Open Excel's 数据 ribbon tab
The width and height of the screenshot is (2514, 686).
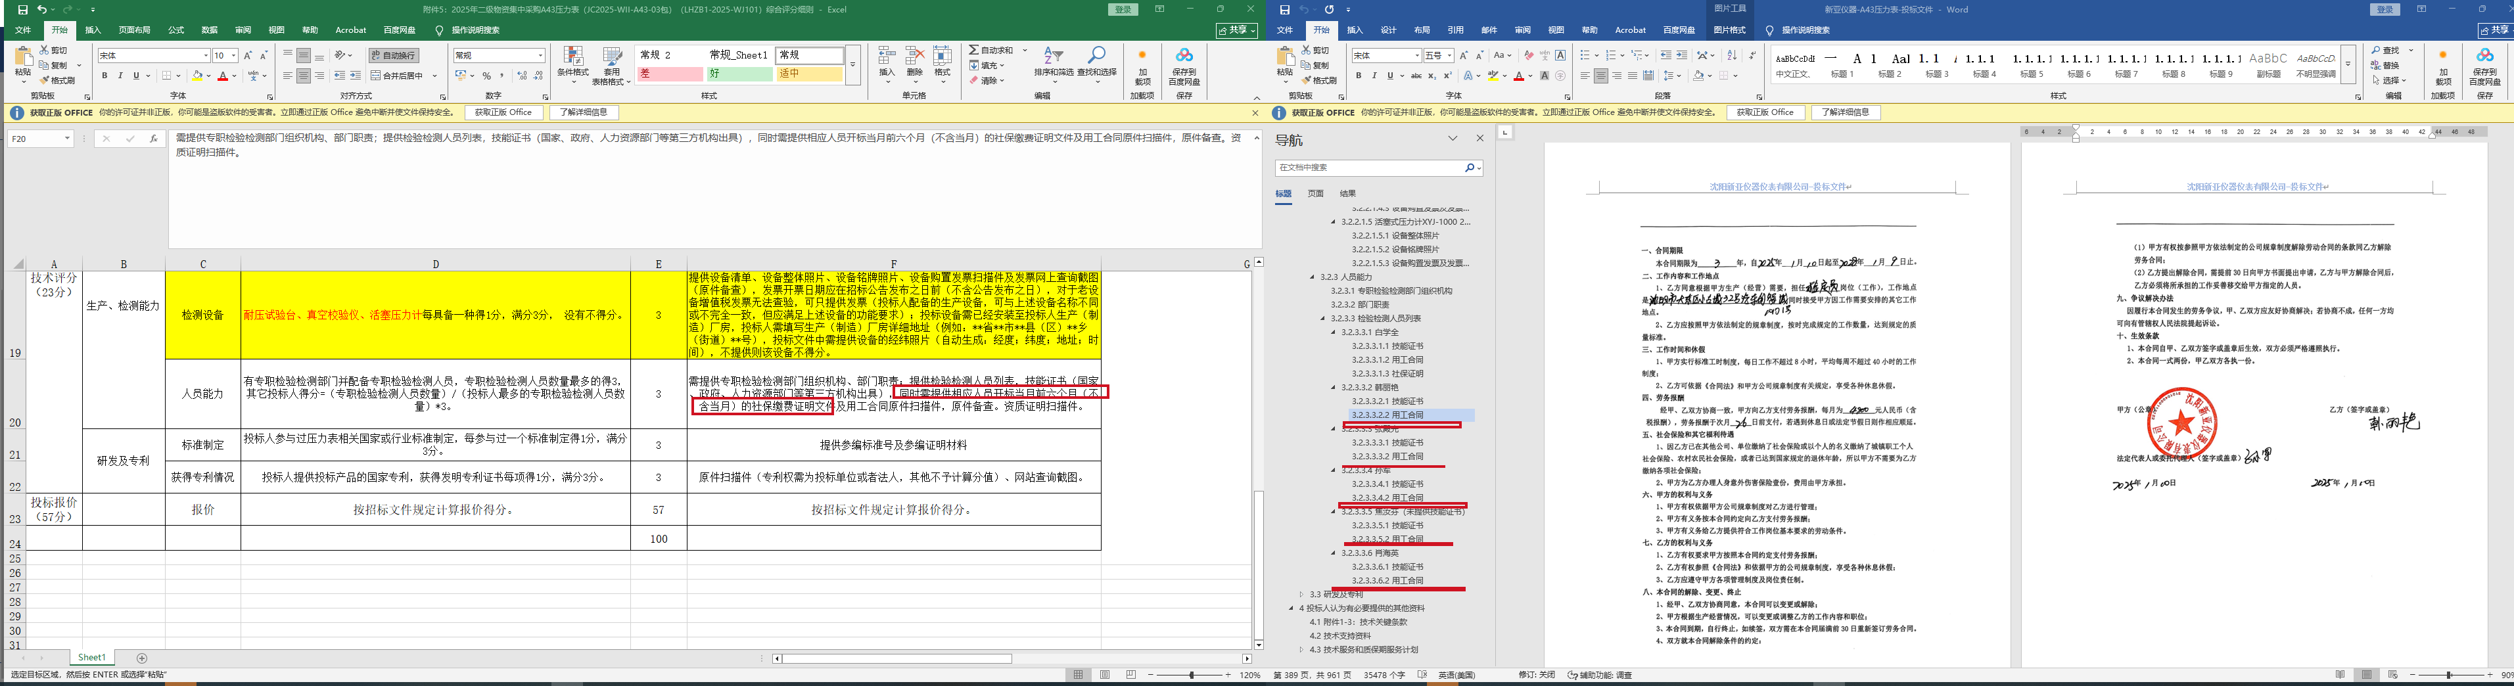210,30
